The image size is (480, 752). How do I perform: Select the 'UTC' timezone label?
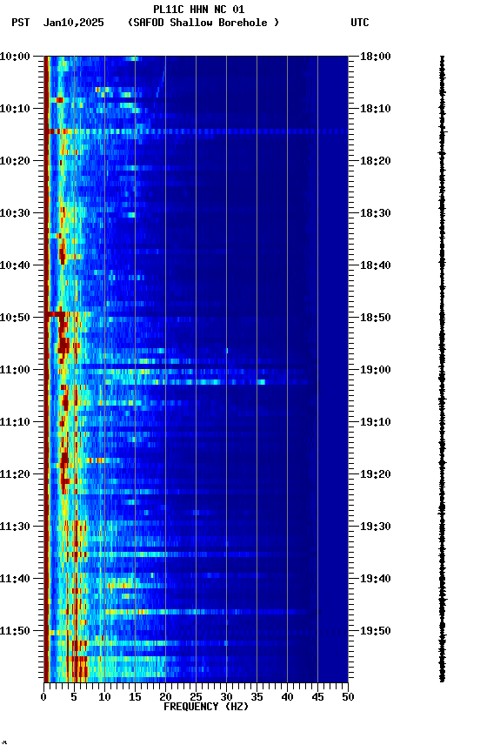point(360,23)
